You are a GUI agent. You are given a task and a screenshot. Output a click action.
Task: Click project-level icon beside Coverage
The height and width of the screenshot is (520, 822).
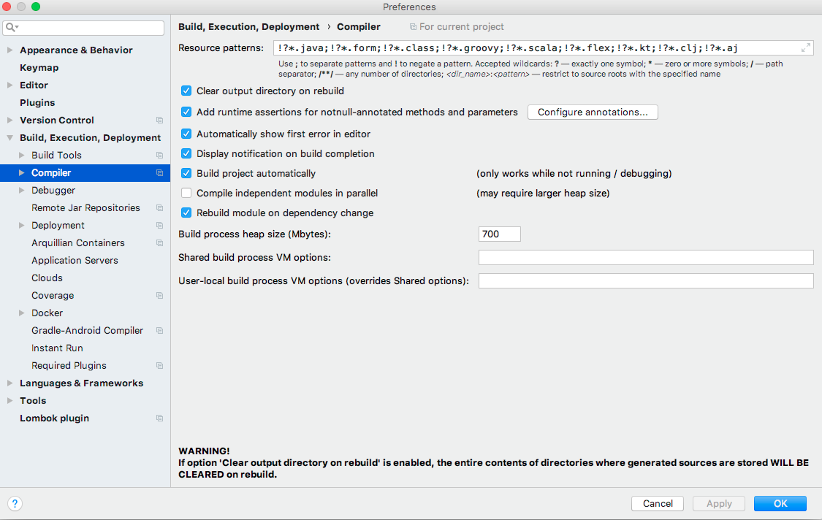click(x=159, y=296)
